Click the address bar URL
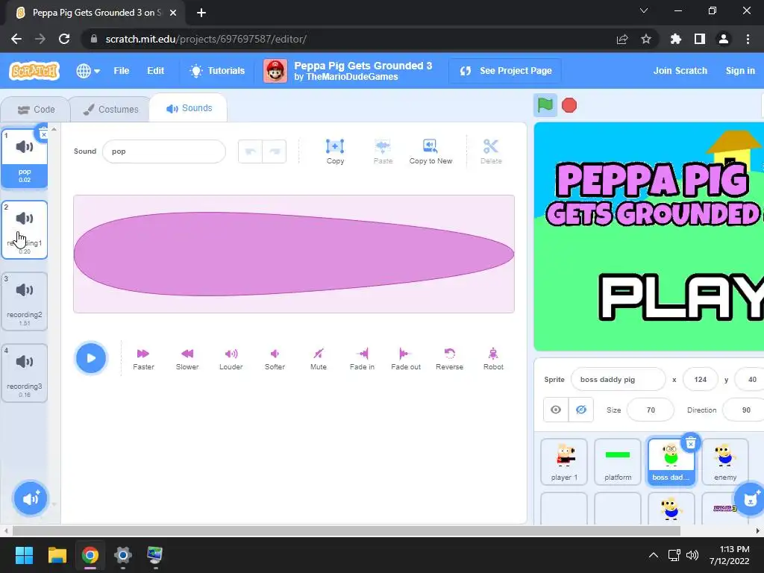The image size is (764, 573). [206, 39]
